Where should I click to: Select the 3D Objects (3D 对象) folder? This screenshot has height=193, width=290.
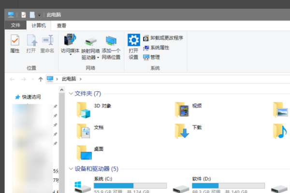click(94, 110)
